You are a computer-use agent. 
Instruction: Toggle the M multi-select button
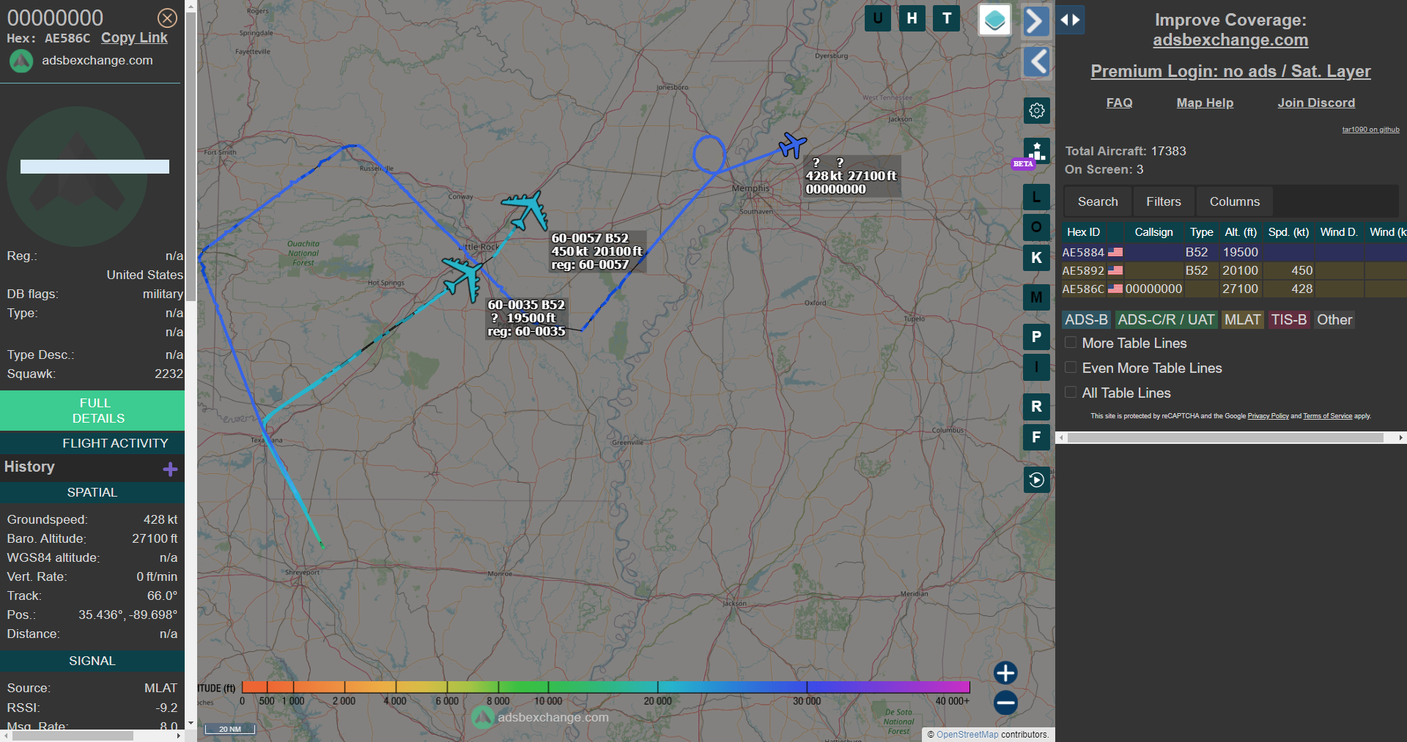[x=1036, y=297]
